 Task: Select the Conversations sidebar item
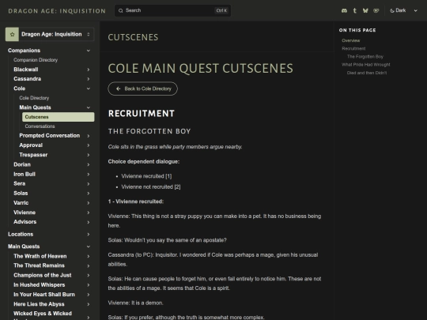(x=40, y=126)
